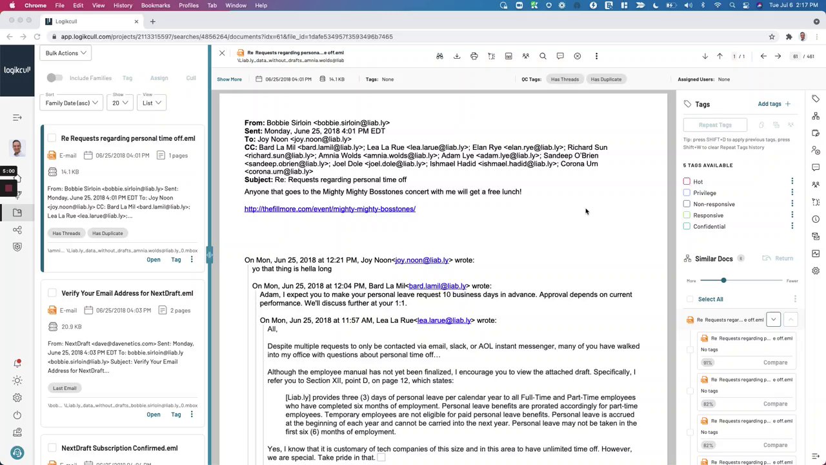Open the hierarchy icon in right rail
Screen dimensions: 826x465
(816, 116)
